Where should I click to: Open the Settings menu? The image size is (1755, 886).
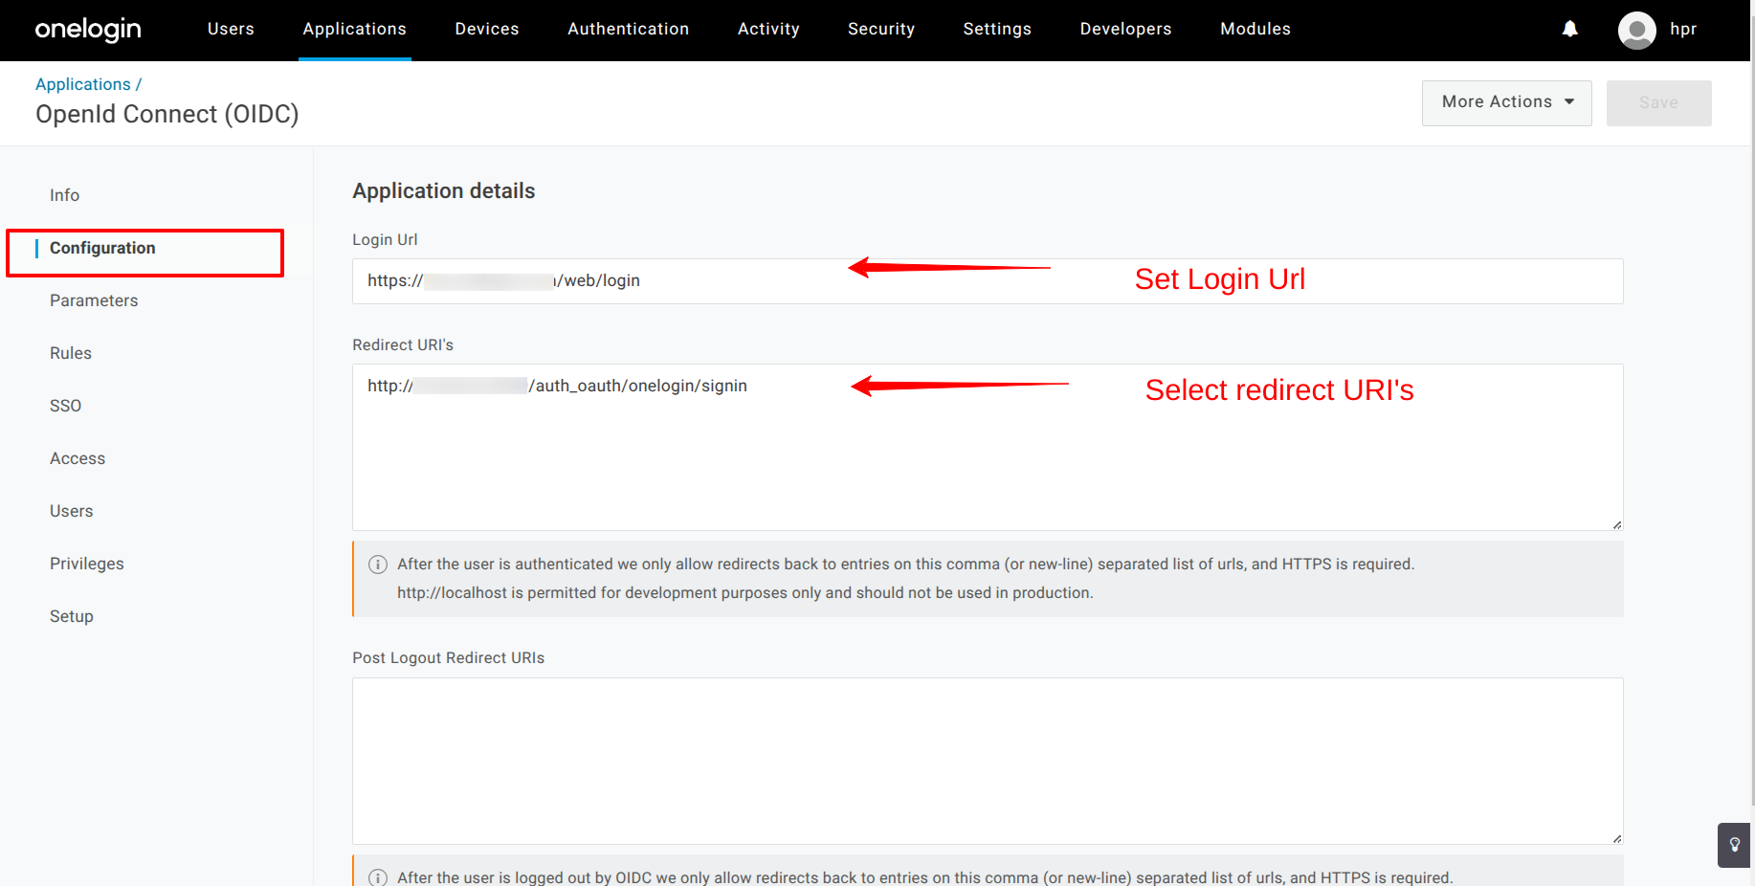997,29
